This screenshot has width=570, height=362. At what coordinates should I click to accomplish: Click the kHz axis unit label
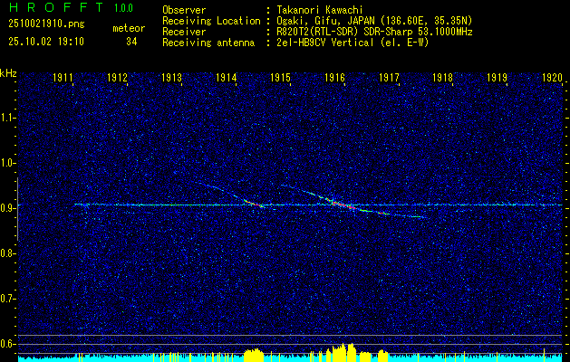(8, 73)
